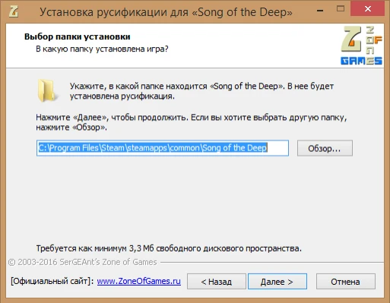
Task: Close the installer window
Action: pos(368,9)
